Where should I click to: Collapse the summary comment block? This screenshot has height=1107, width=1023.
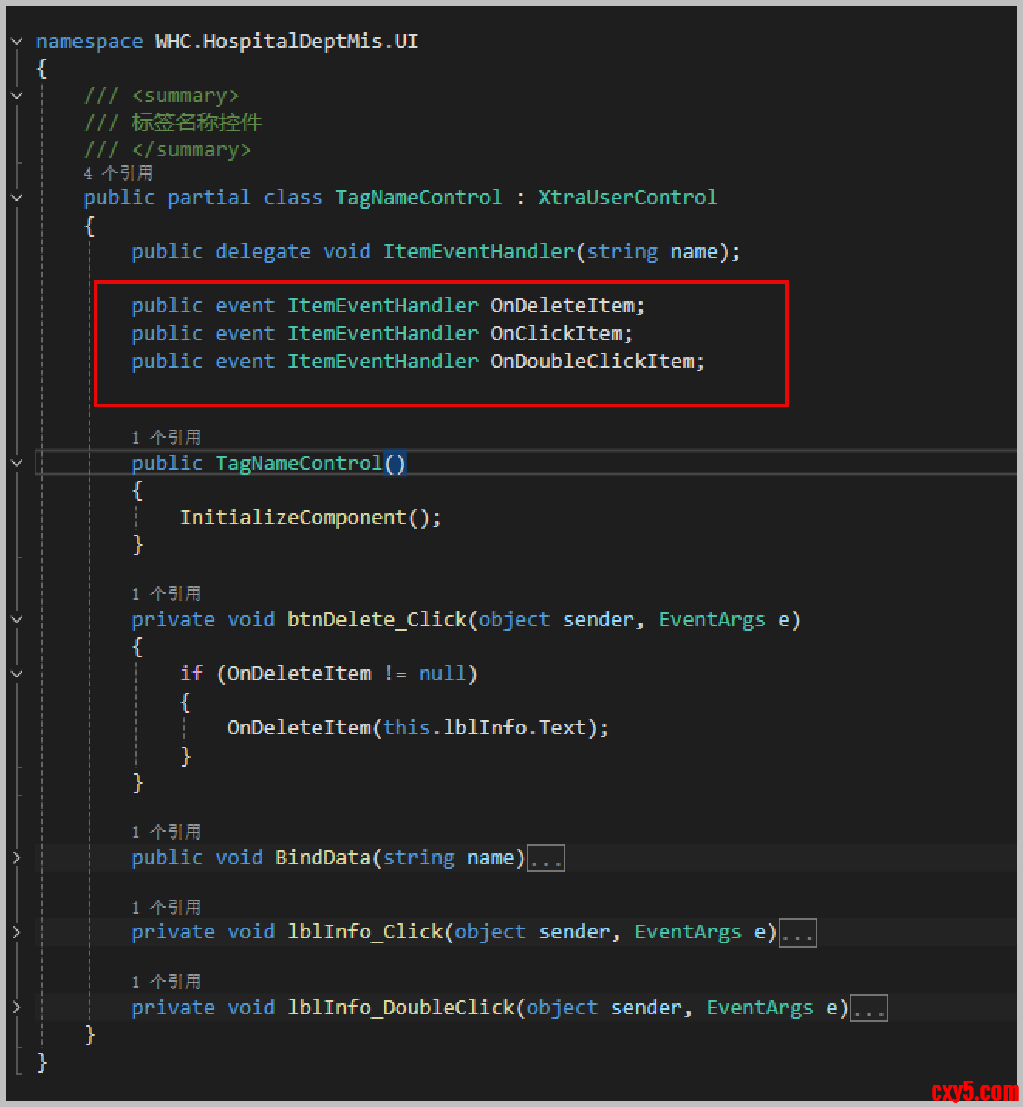(x=17, y=96)
